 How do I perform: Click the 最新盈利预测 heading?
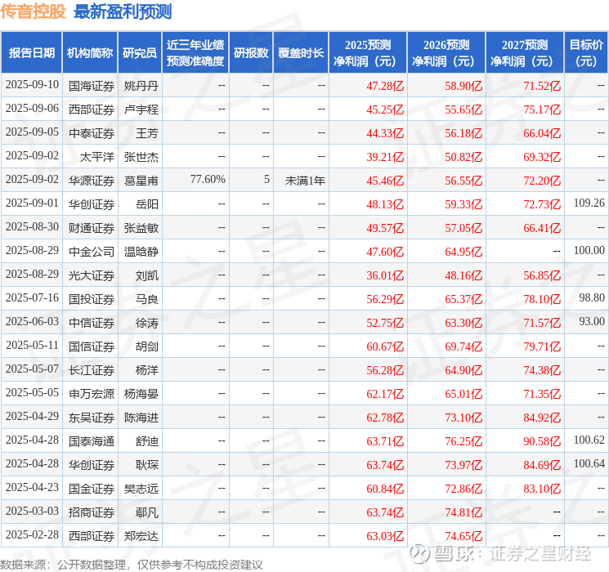click(123, 11)
